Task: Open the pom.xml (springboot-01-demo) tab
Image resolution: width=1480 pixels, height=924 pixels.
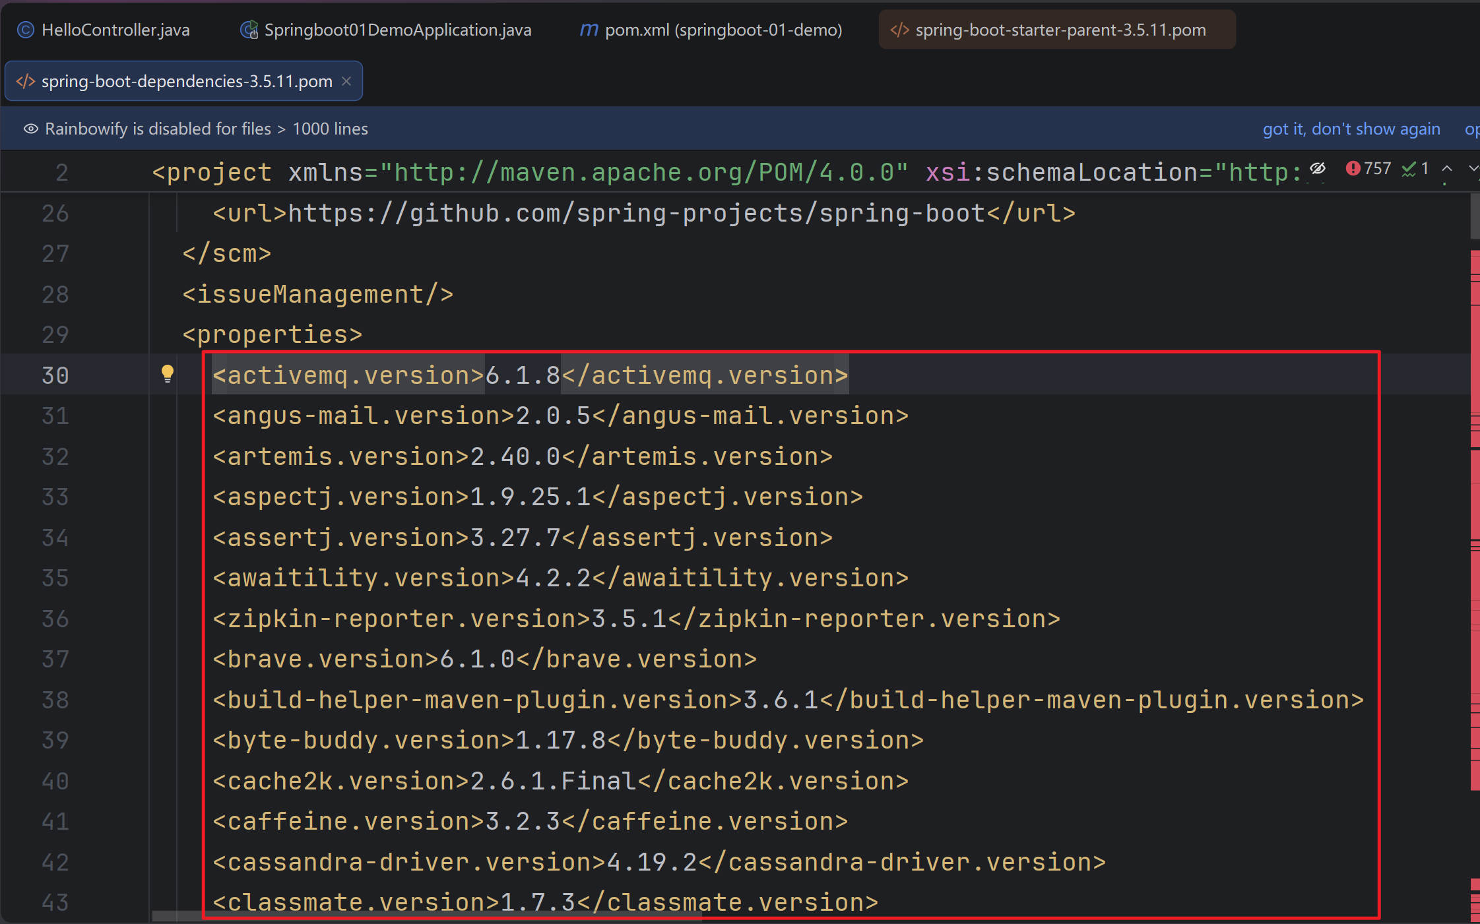Action: click(x=723, y=30)
